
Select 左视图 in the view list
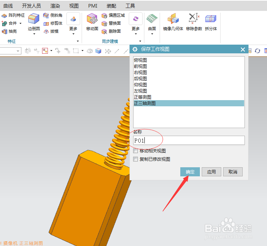[x=189, y=91]
